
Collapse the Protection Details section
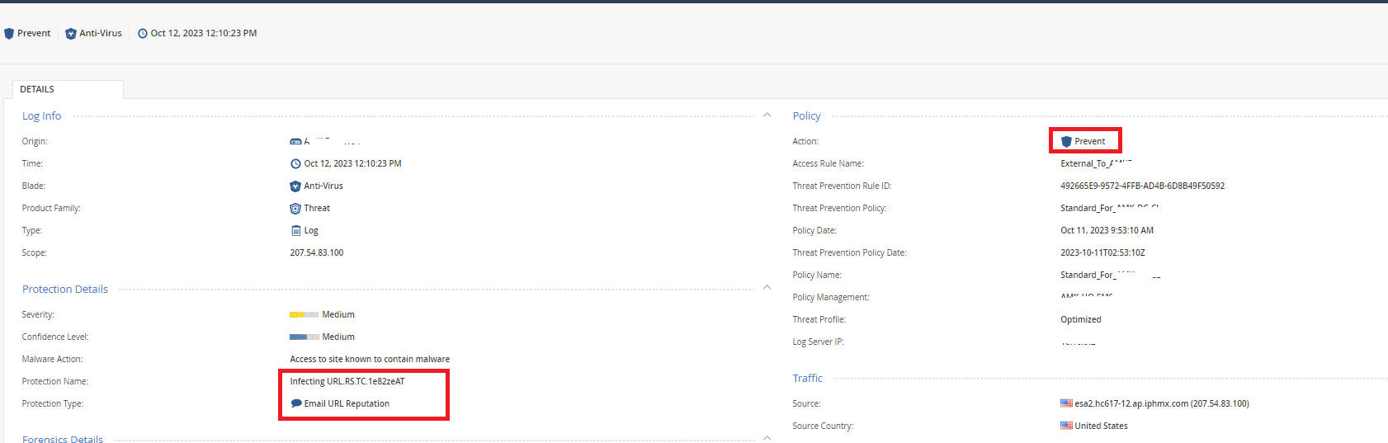[x=767, y=288]
